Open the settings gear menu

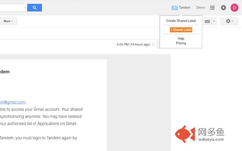229,21
